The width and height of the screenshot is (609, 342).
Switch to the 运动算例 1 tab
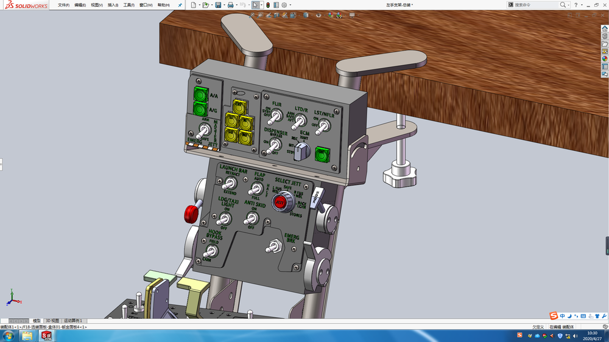(73, 321)
